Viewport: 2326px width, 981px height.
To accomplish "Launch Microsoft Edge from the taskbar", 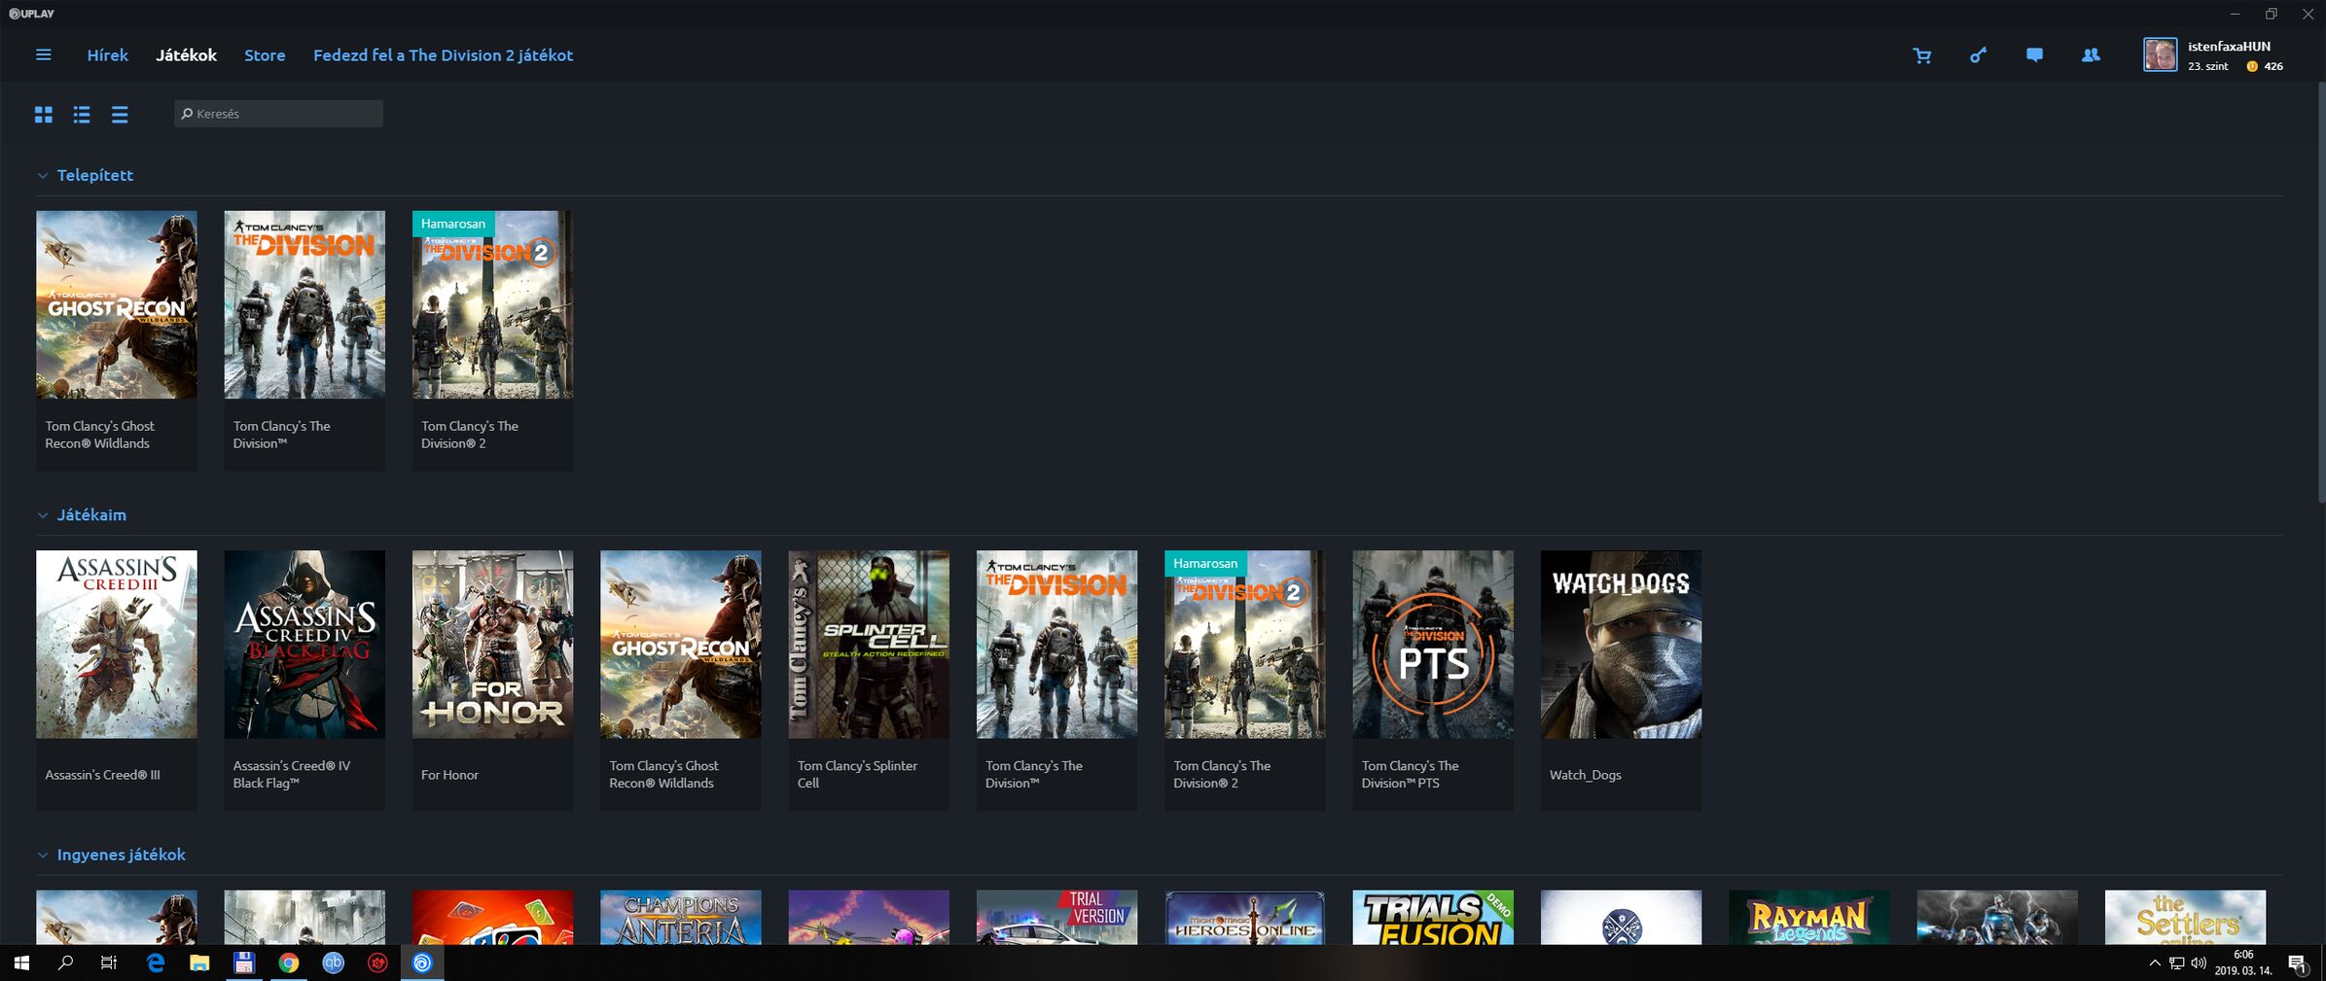I will click(155, 963).
